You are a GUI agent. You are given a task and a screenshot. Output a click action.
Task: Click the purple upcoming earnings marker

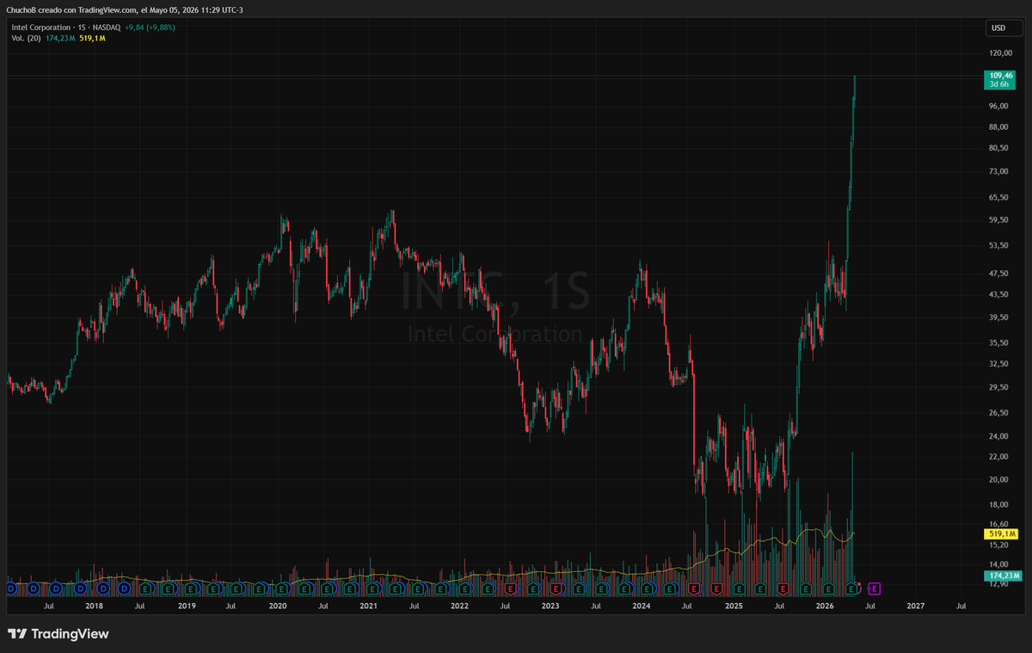874,588
